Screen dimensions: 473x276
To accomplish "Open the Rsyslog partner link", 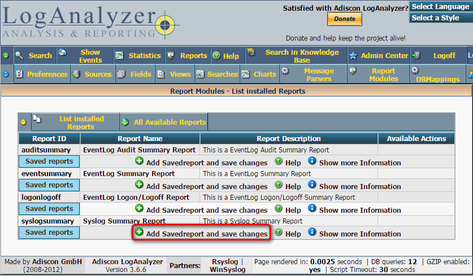I will tap(225, 261).
